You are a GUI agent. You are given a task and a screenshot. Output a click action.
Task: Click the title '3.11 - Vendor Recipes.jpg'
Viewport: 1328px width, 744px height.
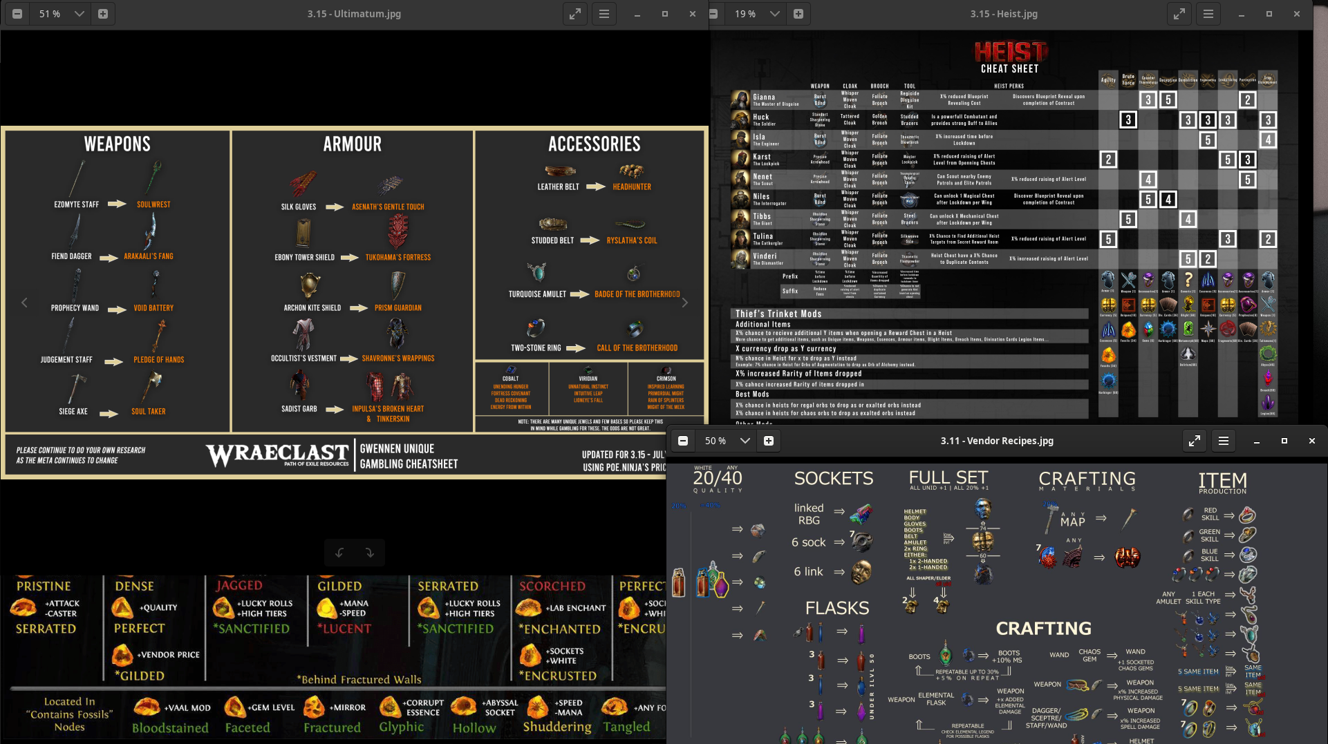pyautogui.click(x=997, y=441)
